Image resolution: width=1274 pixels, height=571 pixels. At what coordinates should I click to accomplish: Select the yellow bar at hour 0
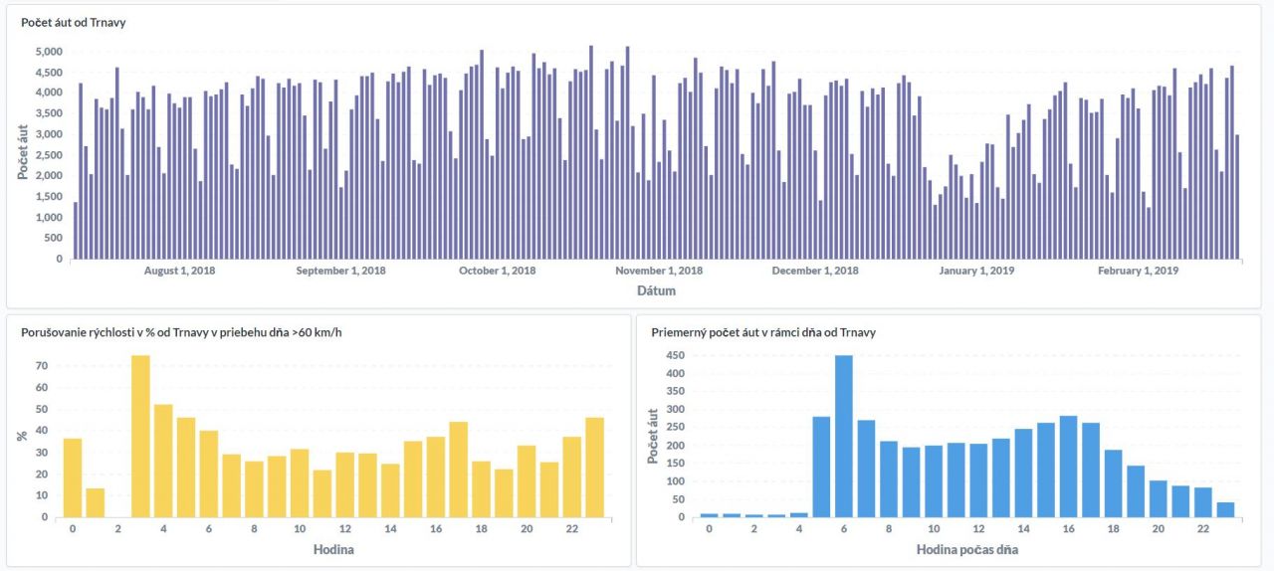(73, 477)
